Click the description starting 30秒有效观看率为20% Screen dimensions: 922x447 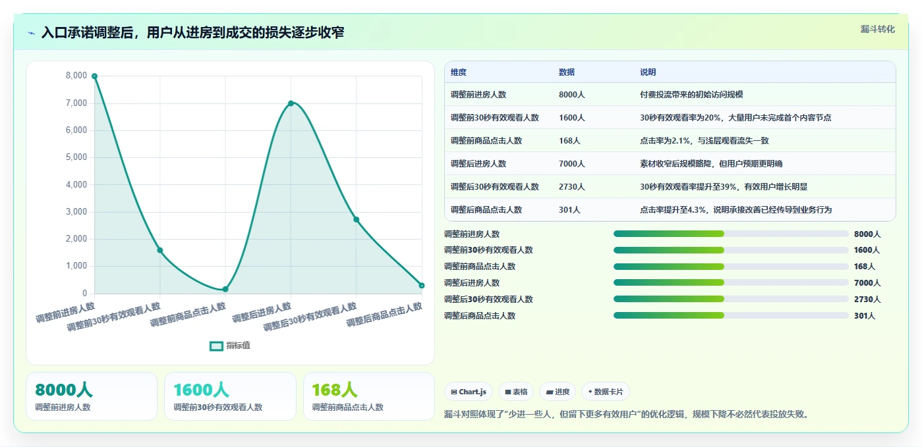coord(735,118)
